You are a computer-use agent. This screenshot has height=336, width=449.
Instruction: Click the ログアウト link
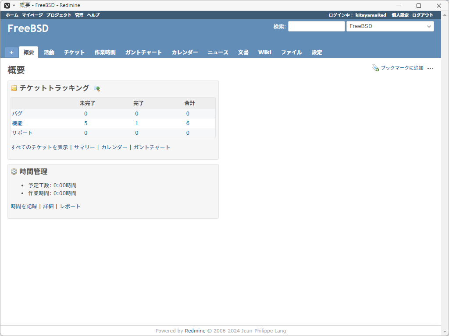pos(423,15)
